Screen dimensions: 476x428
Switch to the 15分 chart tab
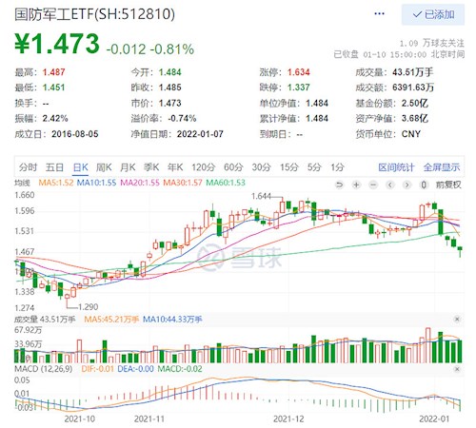pyautogui.click(x=289, y=167)
